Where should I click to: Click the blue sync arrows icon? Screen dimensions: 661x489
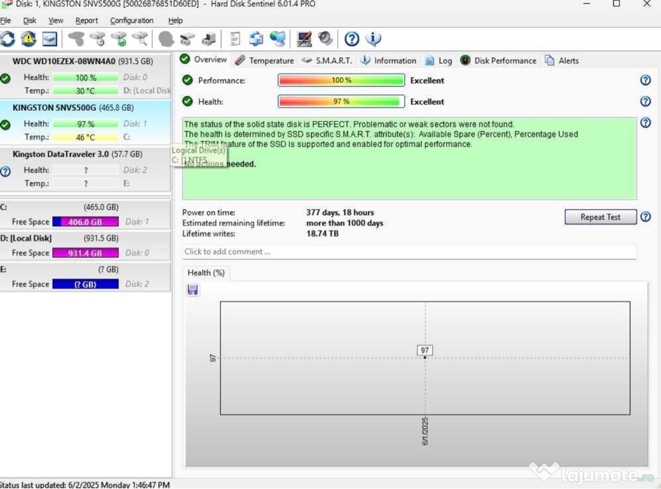tap(256, 39)
